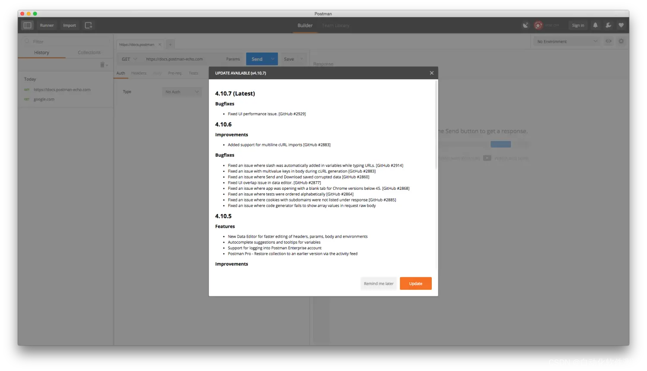Image resolution: width=647 pixels, height=371 pixels.
Task: Click Remind me later
Action: coord(379,283)
